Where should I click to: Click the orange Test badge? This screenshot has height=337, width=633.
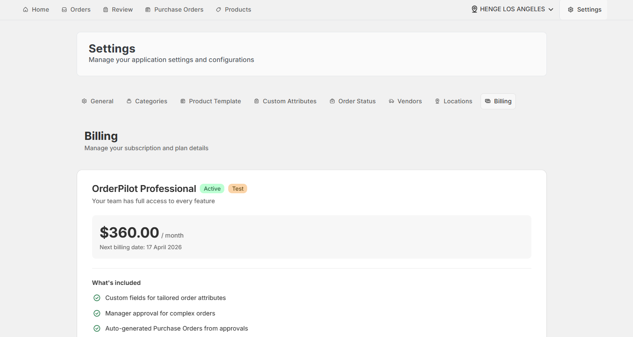point(238,189)
